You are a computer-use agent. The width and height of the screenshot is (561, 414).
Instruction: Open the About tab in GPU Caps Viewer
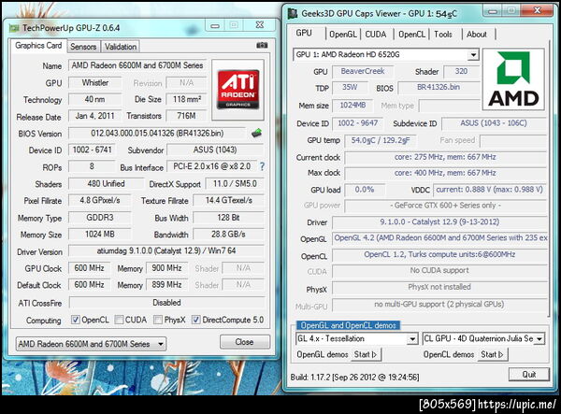(x=477, y=35)
